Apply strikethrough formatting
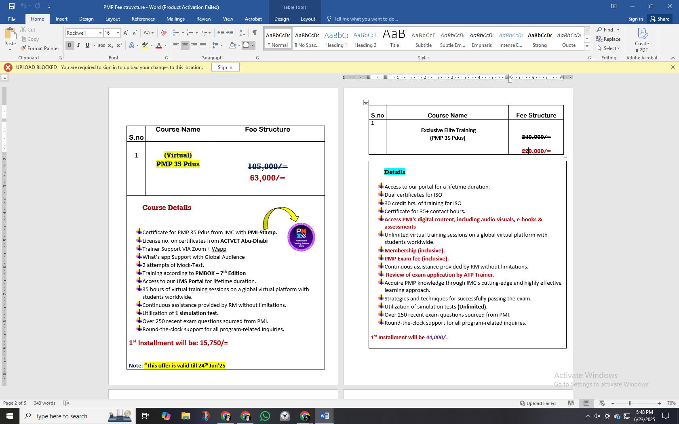The image size is (679, 424). [101, 45]
